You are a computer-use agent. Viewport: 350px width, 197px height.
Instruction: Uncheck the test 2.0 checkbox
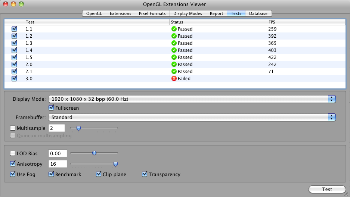point(14,65)
